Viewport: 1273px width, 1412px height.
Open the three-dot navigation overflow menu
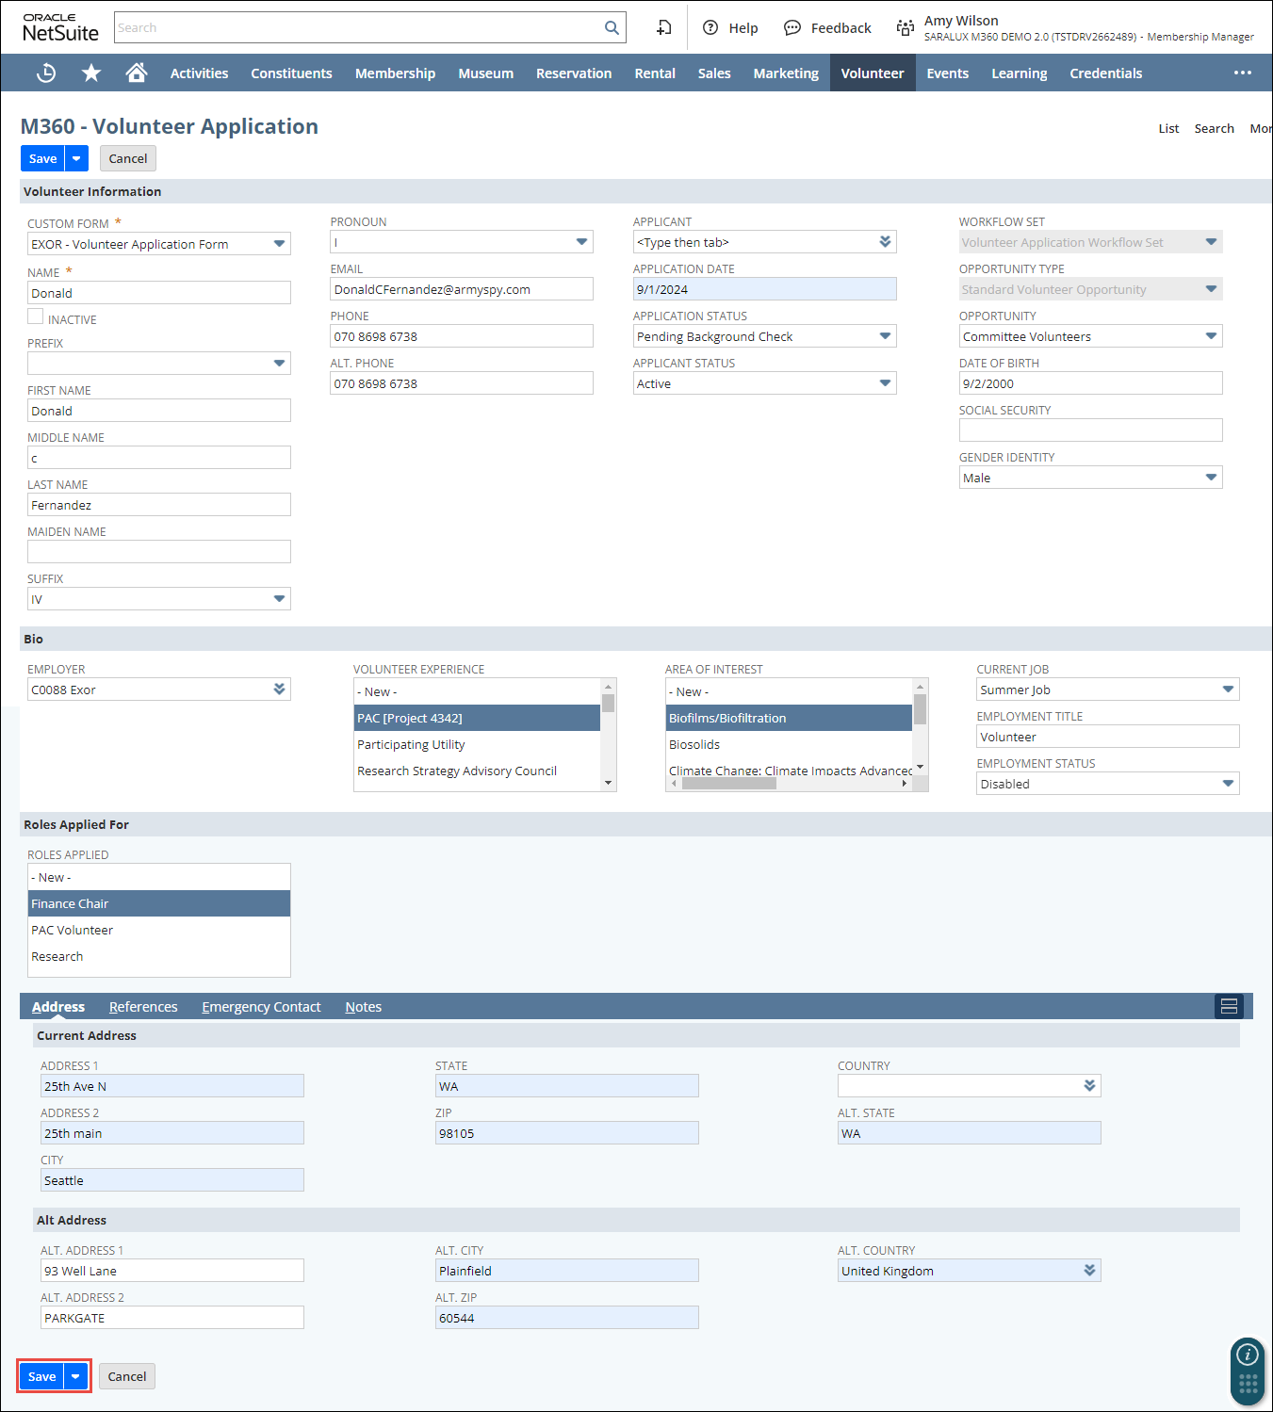click(1243, 73)
